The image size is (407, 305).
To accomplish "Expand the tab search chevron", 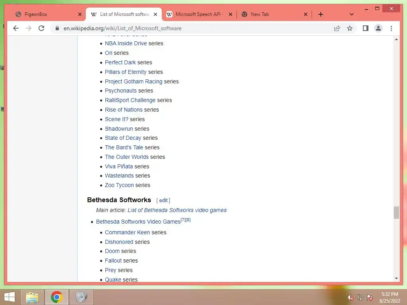I will pos(351,14).
